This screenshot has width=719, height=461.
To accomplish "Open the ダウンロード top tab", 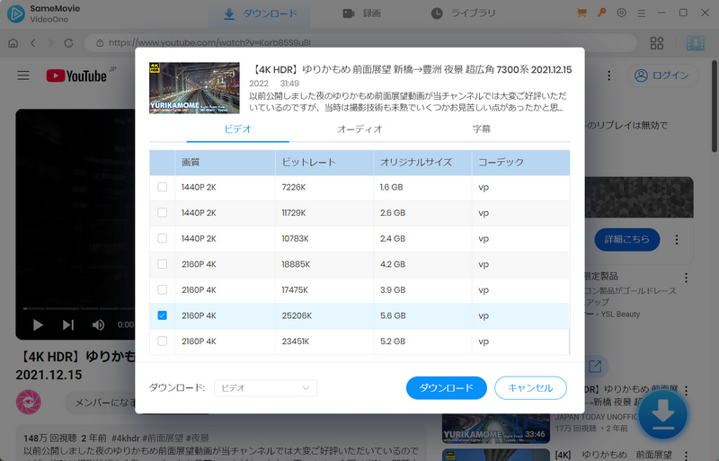I will [260, 13].
